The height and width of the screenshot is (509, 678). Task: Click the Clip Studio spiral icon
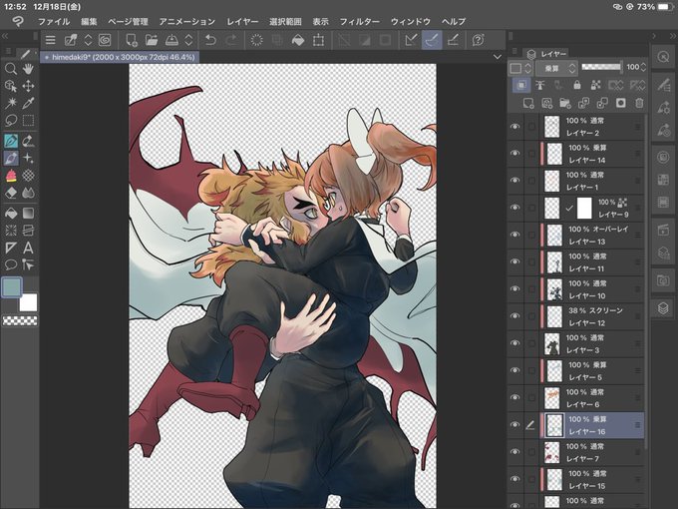105,40
